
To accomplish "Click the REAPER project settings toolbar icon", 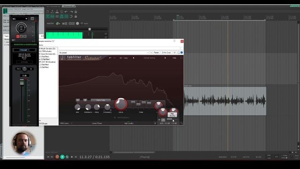I will tap(61, 12).
